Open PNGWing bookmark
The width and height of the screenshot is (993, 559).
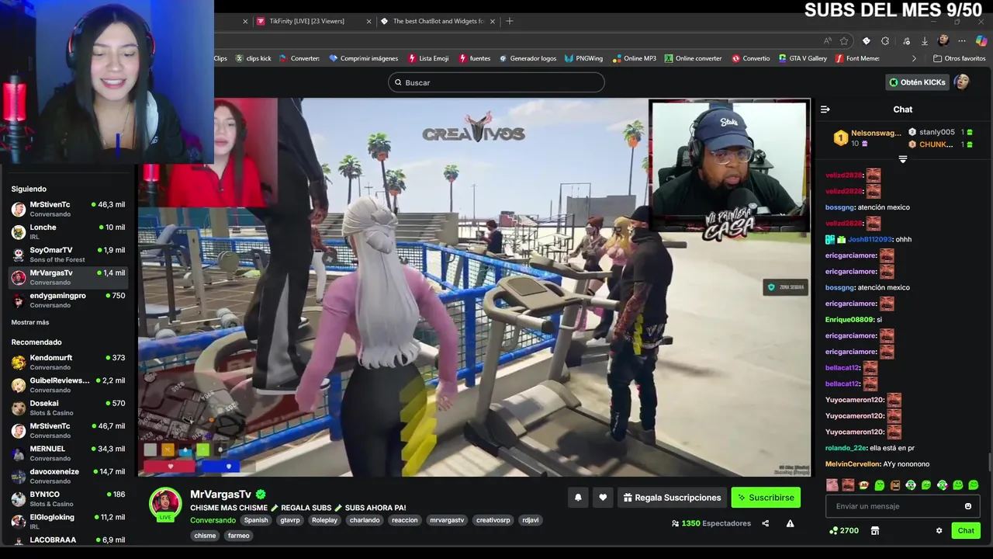tap(584, 58)
